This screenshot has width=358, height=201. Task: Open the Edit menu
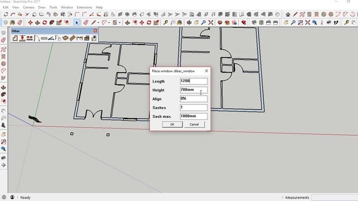6,7
